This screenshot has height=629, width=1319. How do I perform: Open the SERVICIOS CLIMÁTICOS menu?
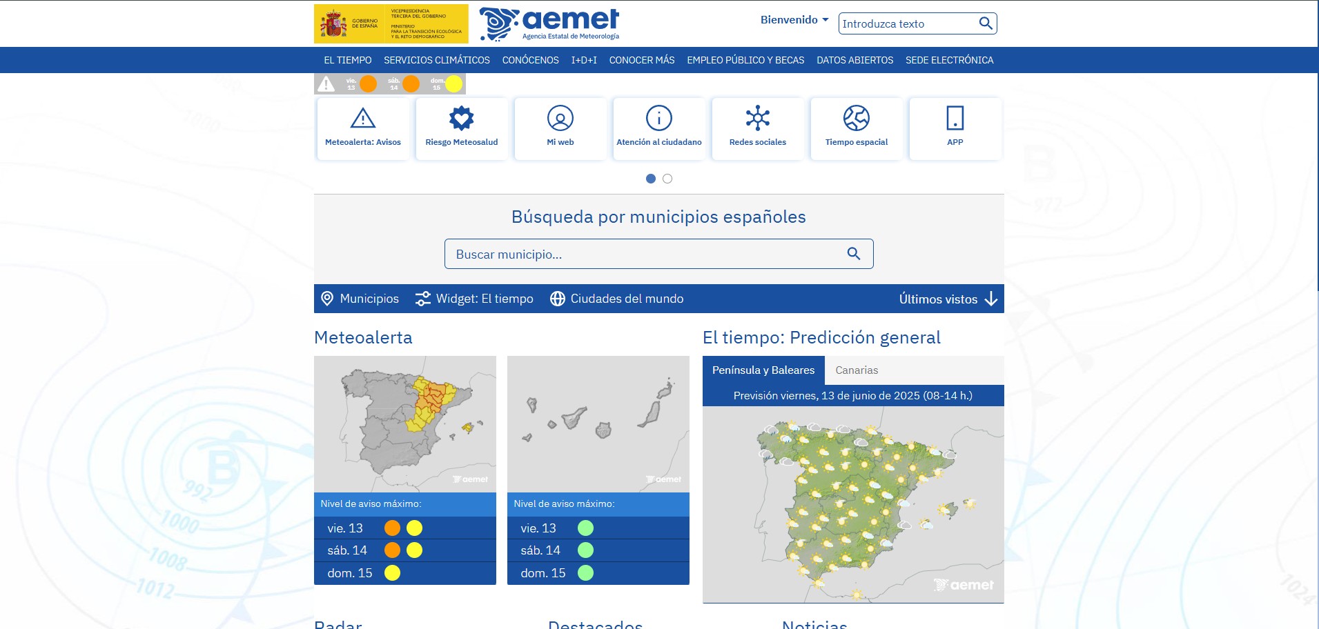pyautogui.click(x=436, y=60)
